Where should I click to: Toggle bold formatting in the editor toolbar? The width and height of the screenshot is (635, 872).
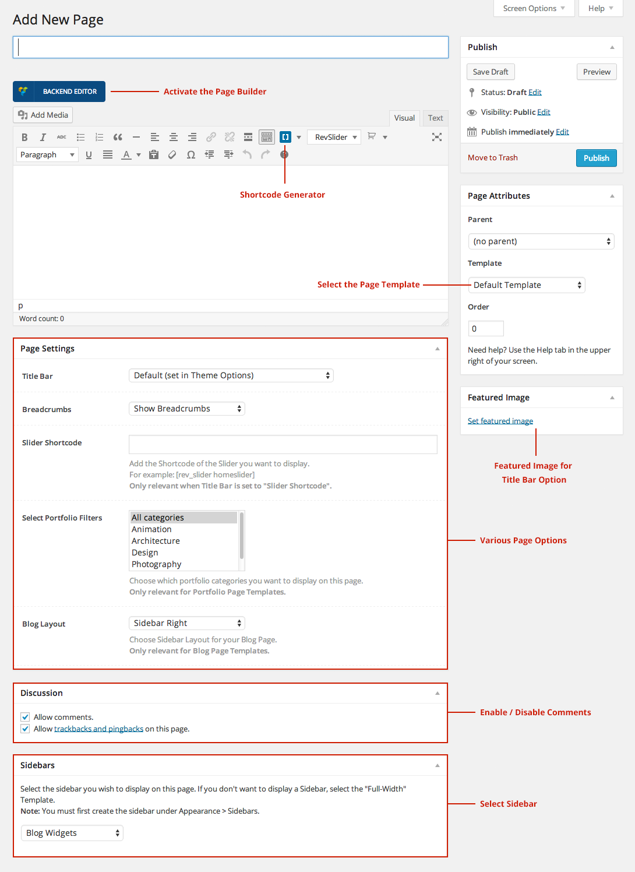pos(24,138)
